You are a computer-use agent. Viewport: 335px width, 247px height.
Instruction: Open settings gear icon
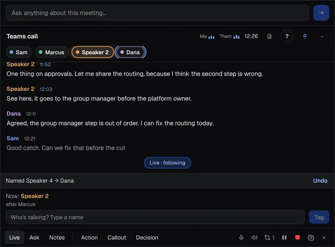pyautogui.click(x=311, y=238)
